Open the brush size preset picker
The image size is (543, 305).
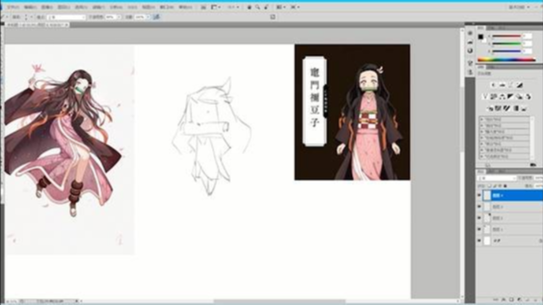coord(28,17)
